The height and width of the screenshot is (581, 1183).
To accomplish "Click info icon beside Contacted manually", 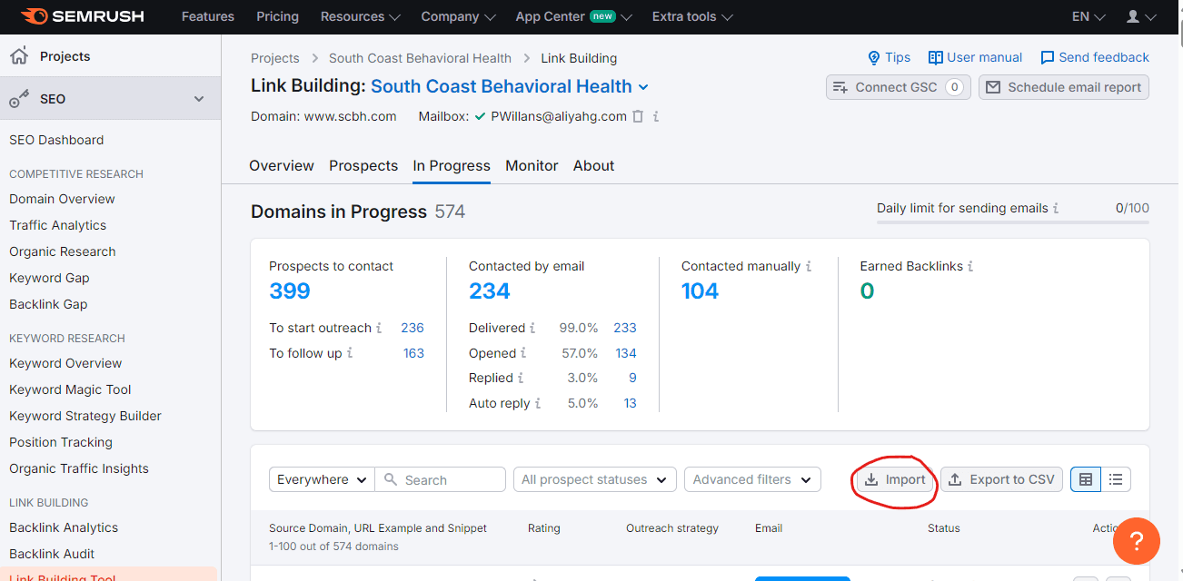I will [x=809, y=266].
